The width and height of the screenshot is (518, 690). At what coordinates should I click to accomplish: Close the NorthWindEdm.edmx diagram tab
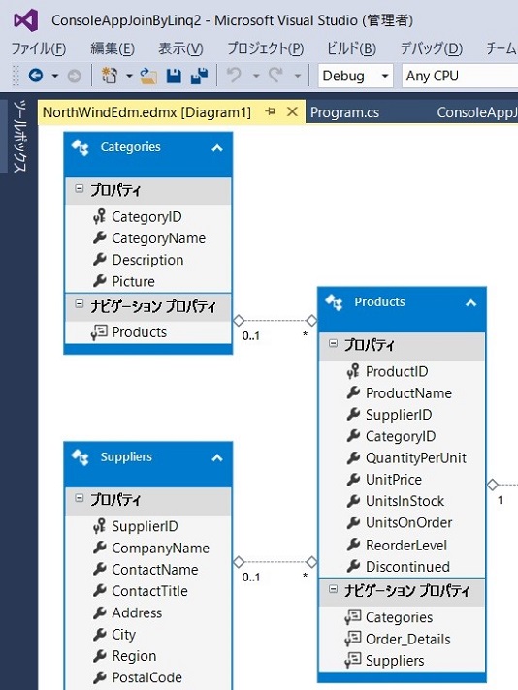pyautogui.click(x=292, y=111)
